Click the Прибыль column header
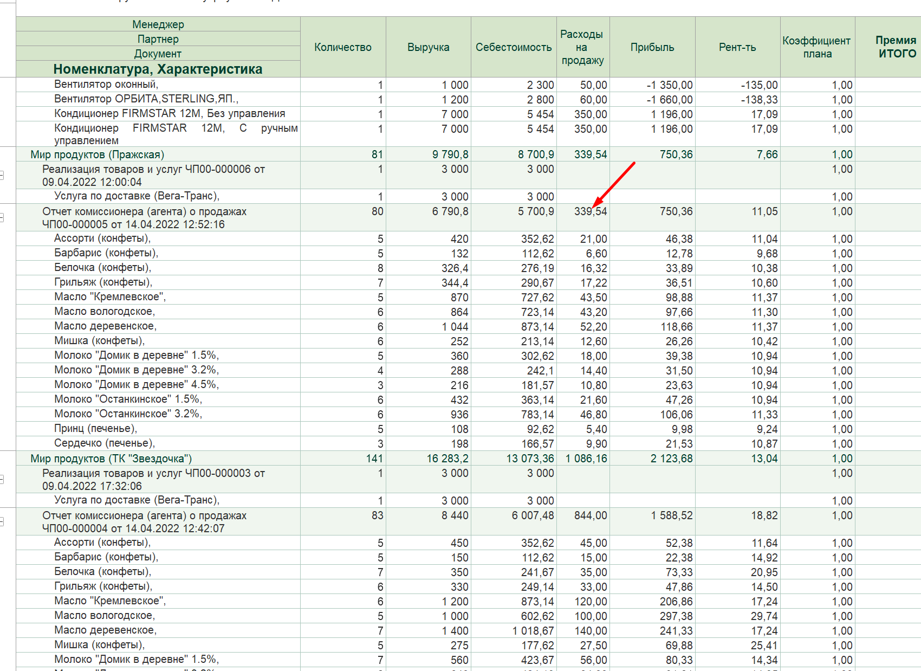The image size is (921, 671). point(652,47)
